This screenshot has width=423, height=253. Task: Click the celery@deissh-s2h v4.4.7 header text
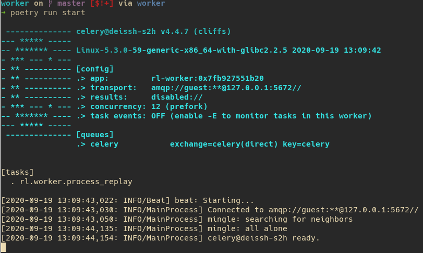pyautogui.click(x=153, y=31)
